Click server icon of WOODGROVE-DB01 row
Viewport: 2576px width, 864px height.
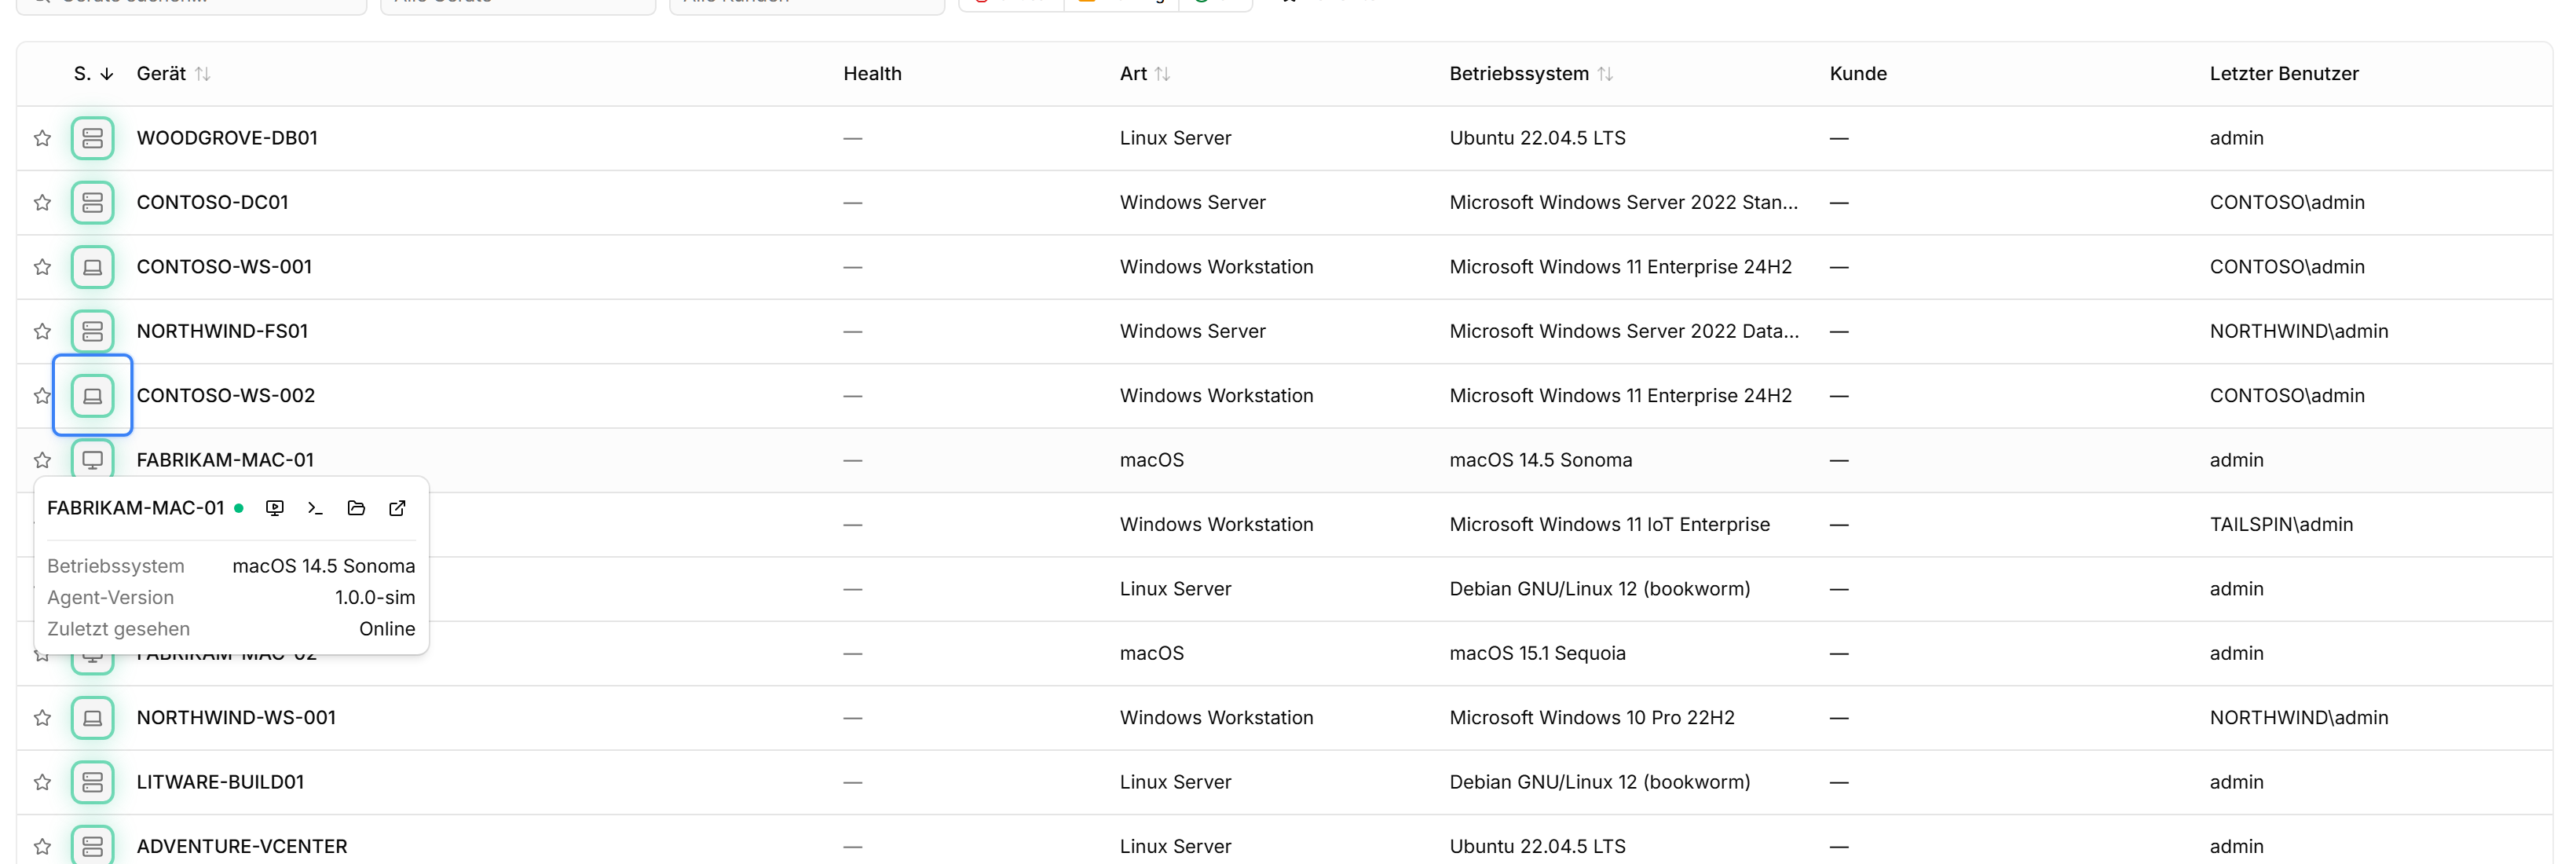pyautogui.click(x=92, y=138)
